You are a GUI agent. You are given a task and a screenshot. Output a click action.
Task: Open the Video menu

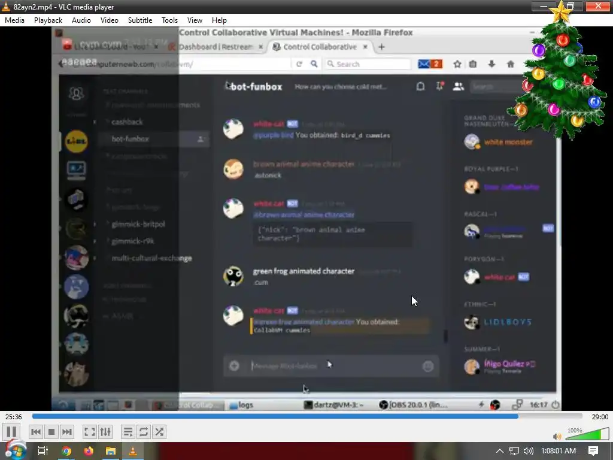(x=110, y=20)
